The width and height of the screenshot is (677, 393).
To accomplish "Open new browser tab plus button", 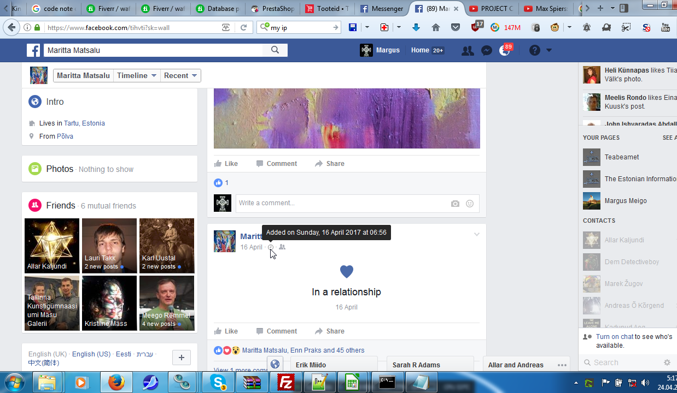I will pos(600,8).
